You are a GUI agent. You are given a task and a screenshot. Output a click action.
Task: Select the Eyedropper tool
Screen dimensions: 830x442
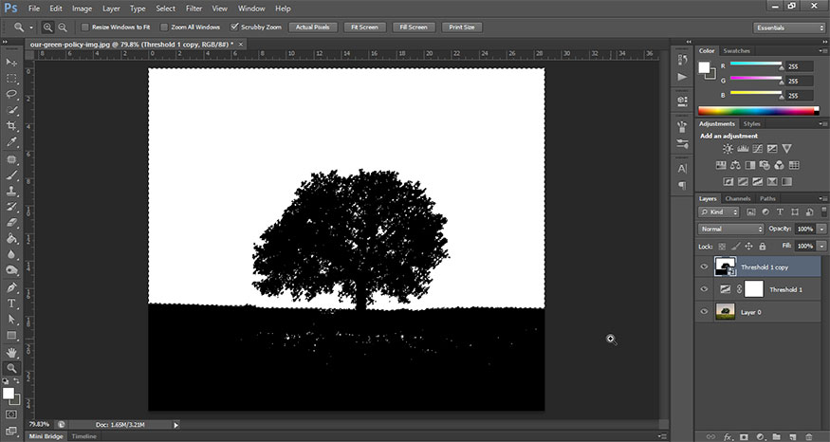[12, 141]
